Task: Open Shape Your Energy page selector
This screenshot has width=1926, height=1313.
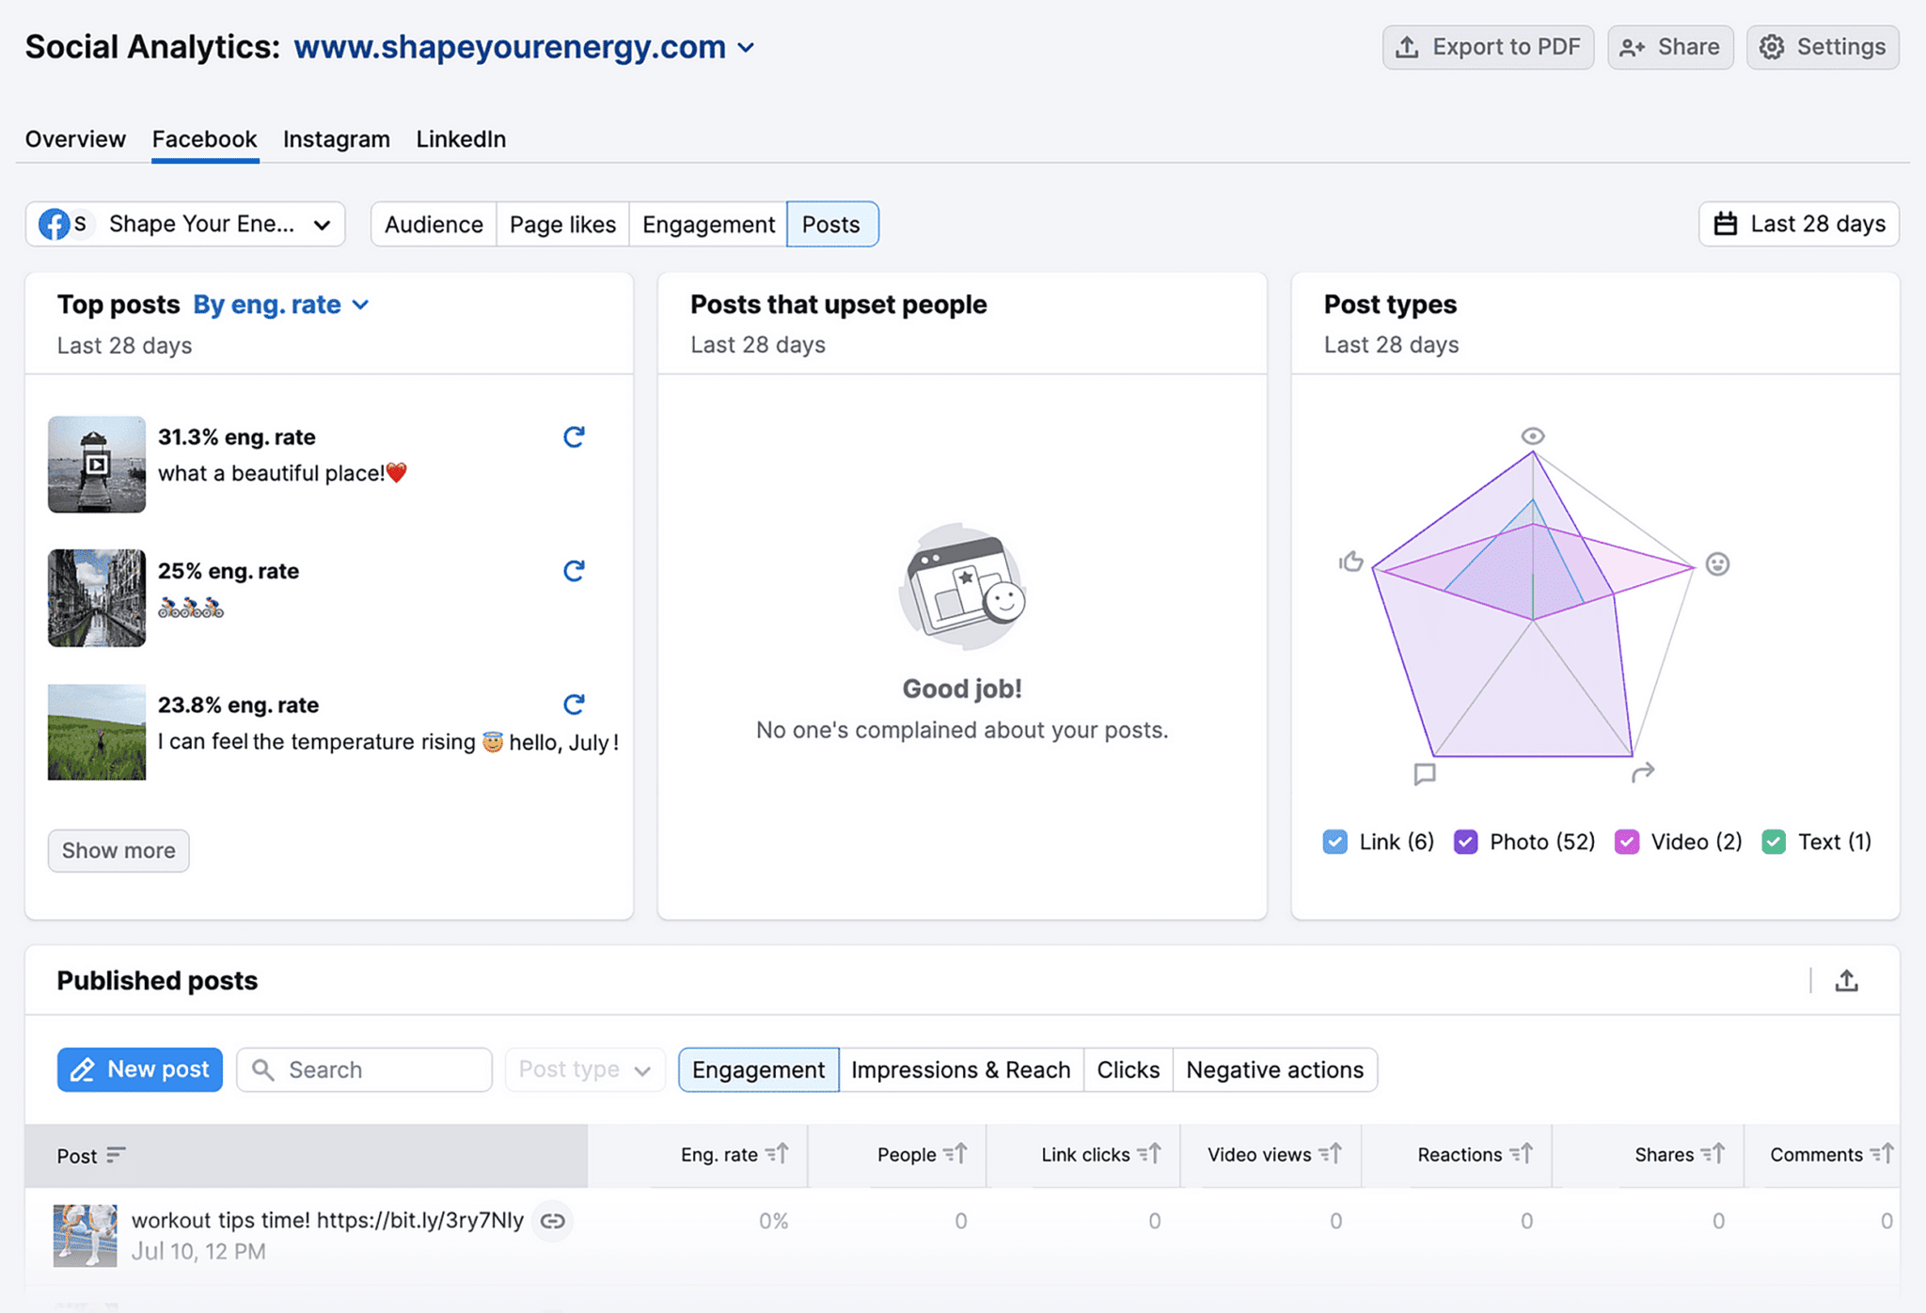Action: click(185, 224)
